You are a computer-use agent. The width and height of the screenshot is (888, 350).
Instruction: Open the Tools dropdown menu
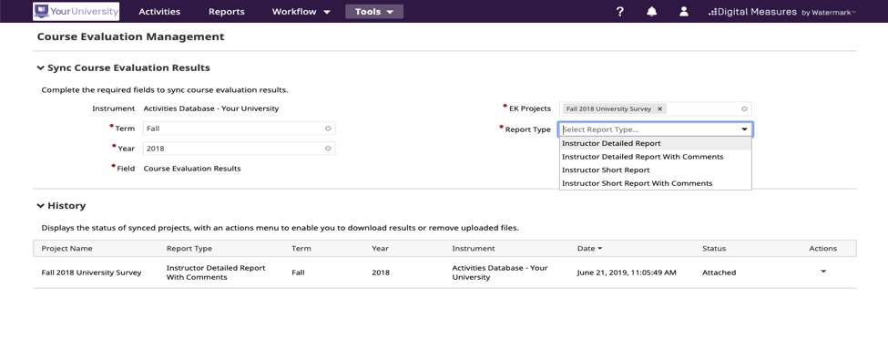click(x=374, y=11)
